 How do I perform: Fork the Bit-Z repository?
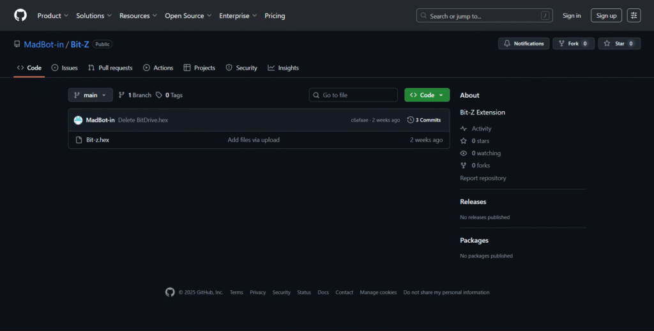coord(573,43)
